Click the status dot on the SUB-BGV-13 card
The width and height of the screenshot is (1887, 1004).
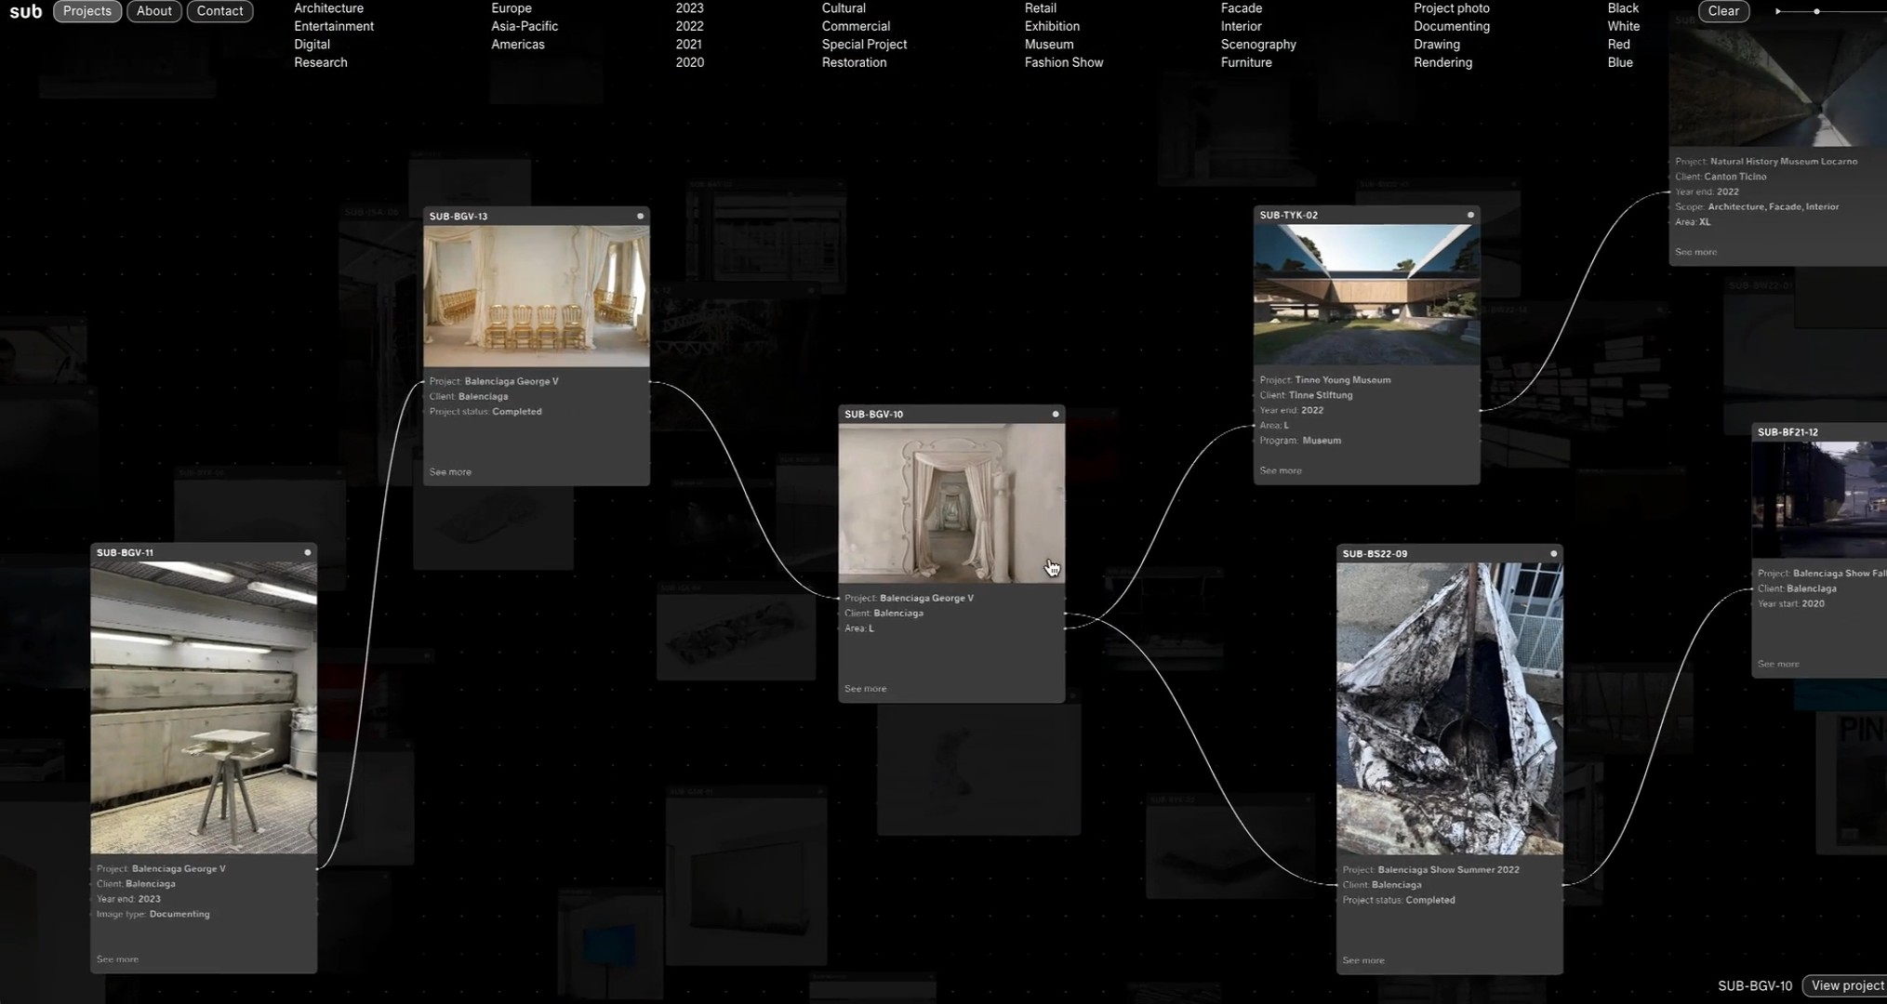coord(640,215)
